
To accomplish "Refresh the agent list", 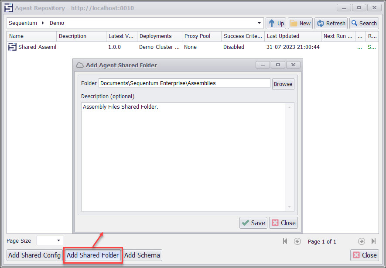I will click(x=331, y=23).
